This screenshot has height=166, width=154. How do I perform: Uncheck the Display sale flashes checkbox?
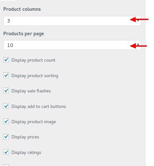pos(6,91)
